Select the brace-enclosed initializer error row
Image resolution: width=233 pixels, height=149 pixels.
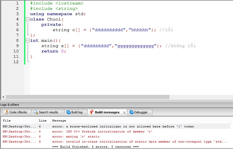tap(123, 127)
